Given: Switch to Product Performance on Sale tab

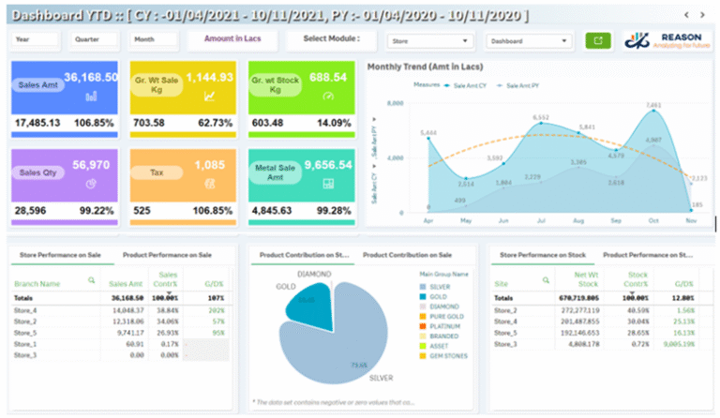Looking at the screenshot, I should 168,255.
